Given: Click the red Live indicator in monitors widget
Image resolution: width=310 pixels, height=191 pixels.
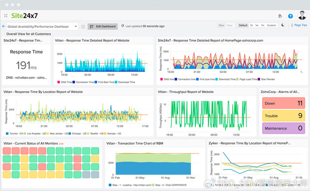Looking at the screenshot, I should (61, 144).
